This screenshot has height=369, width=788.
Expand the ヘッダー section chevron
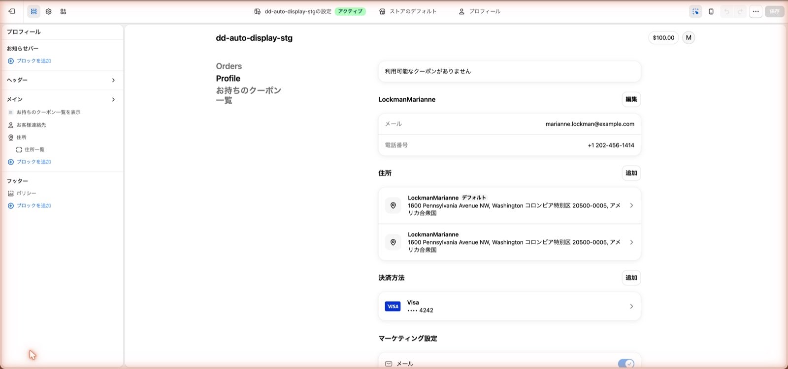113,80
